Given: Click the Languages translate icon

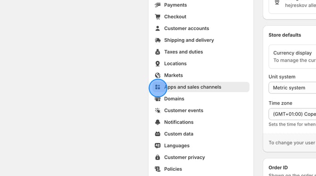Looking at the screenshot, I should [x=158, y=145].
